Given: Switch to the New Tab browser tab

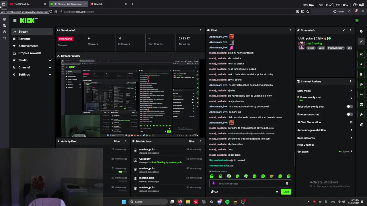Looking at the screenshot, I should [x=108, y=4].
